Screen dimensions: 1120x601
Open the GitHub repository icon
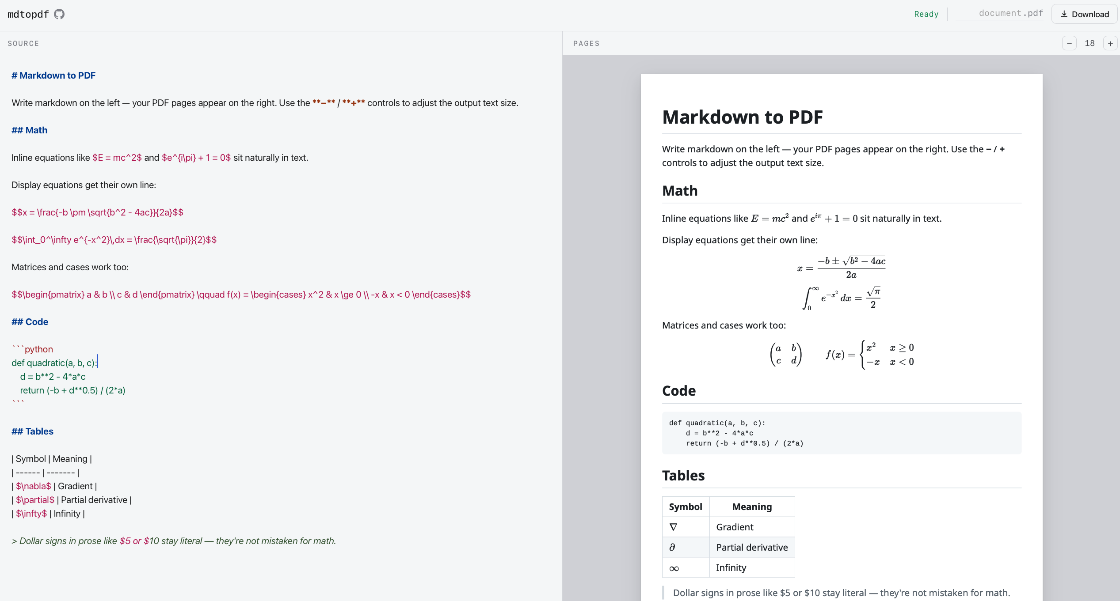click(59, 14)
